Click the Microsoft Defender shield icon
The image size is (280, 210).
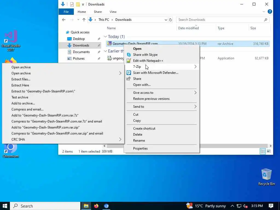click(129, 73)
